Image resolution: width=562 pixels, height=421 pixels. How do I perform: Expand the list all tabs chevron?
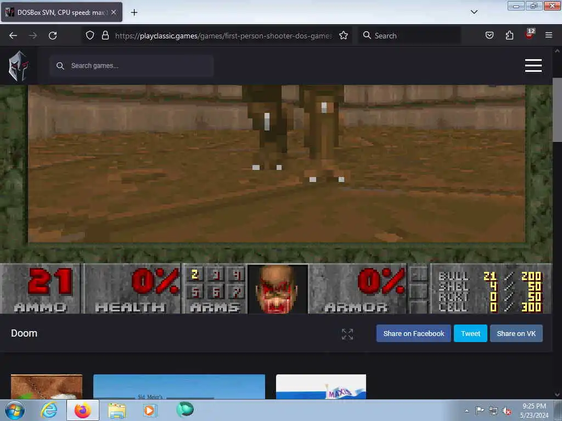[x=474, y=12]
